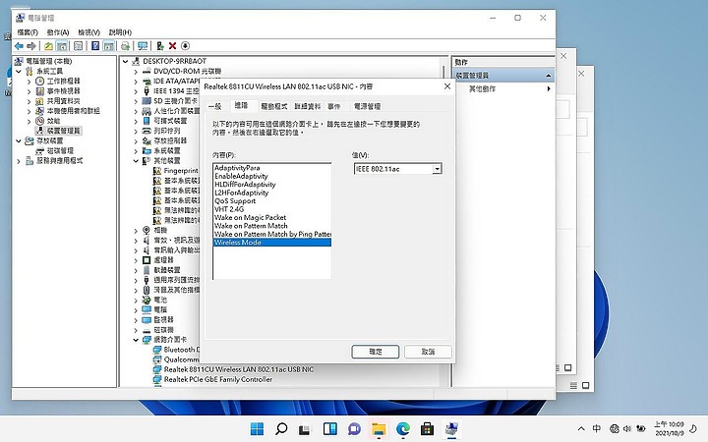708x442 pixels.
Task: Open the Widgets panel on the taskbar
Action: point(330,428)
